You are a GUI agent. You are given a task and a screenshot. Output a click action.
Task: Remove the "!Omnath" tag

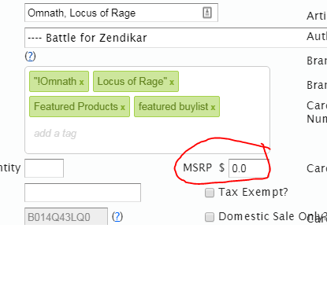[82, 82]
